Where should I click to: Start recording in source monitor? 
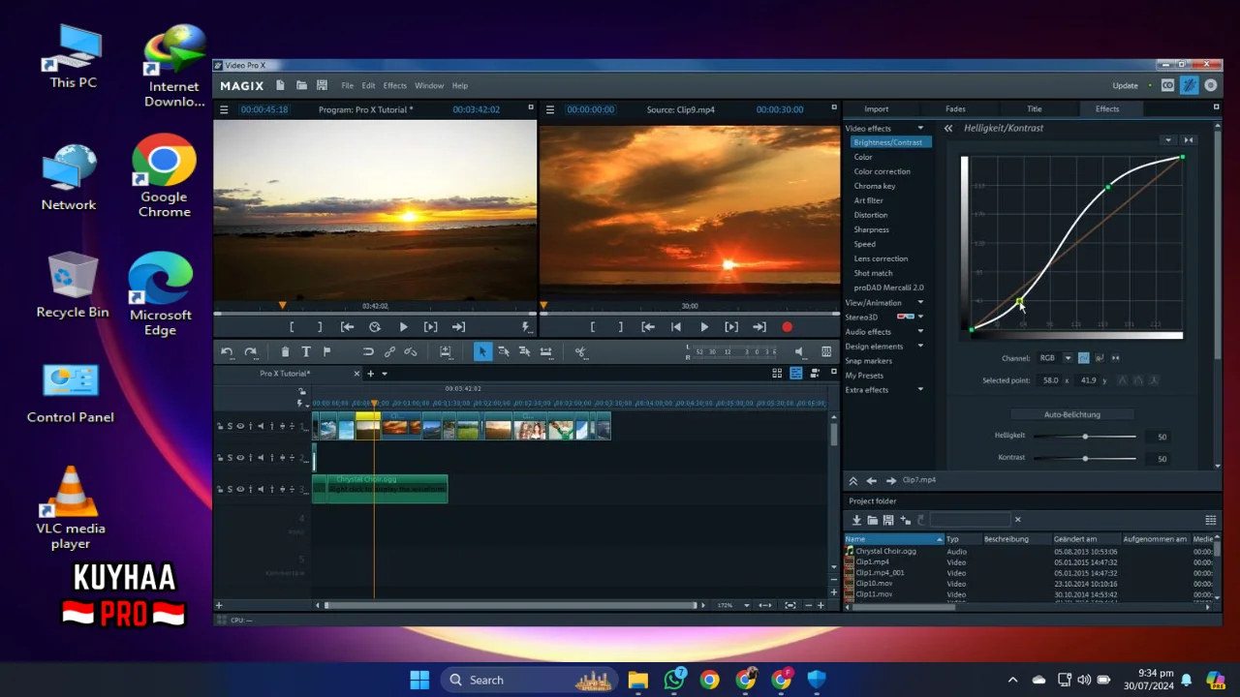click(787, 327)
